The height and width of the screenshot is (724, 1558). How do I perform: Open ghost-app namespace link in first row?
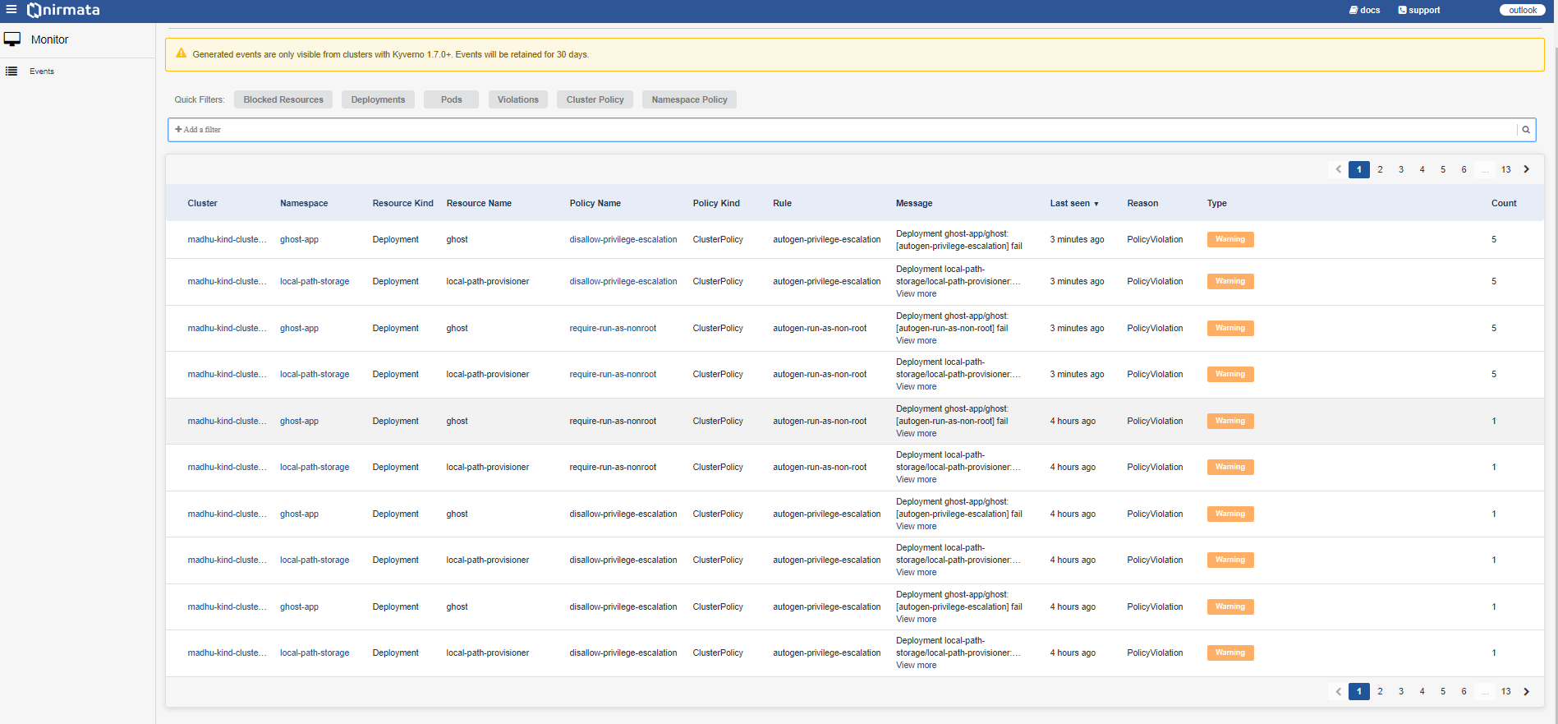tap(299, 240)
